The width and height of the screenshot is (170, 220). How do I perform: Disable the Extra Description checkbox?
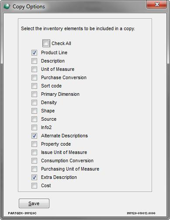[x=34, y=177]
